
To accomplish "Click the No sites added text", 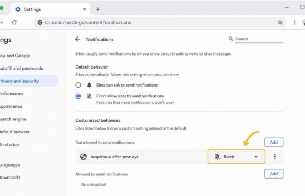I will pos(93,185).
